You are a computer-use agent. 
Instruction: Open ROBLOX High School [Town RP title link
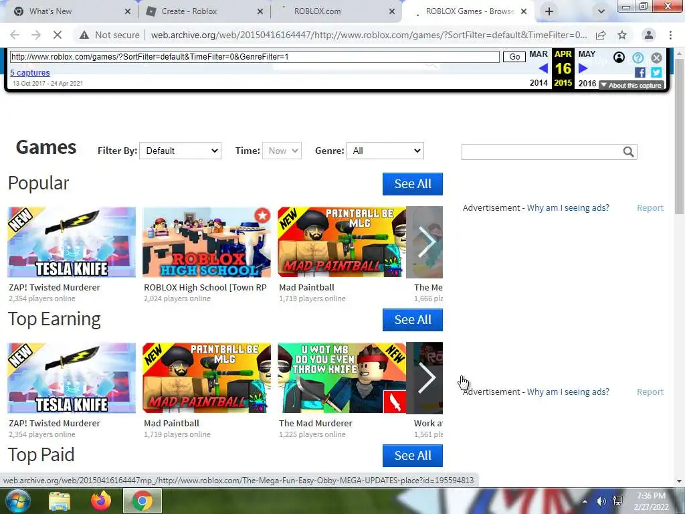pyautogui.click(x=205, y=288)
